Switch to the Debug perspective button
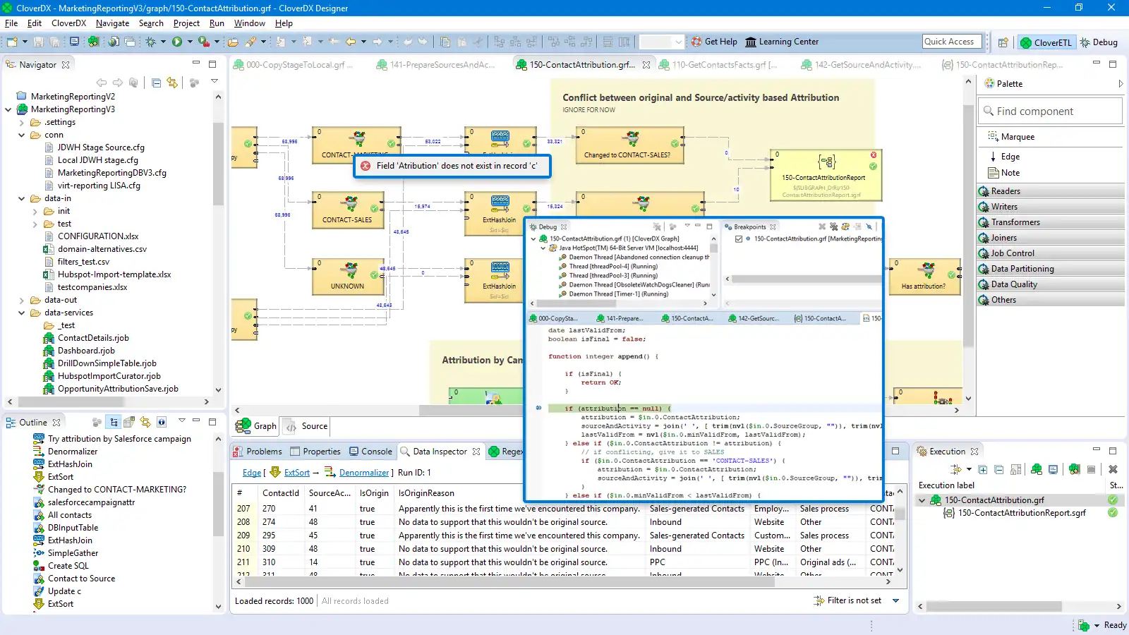1129x635 pixels. [1099, 42]
